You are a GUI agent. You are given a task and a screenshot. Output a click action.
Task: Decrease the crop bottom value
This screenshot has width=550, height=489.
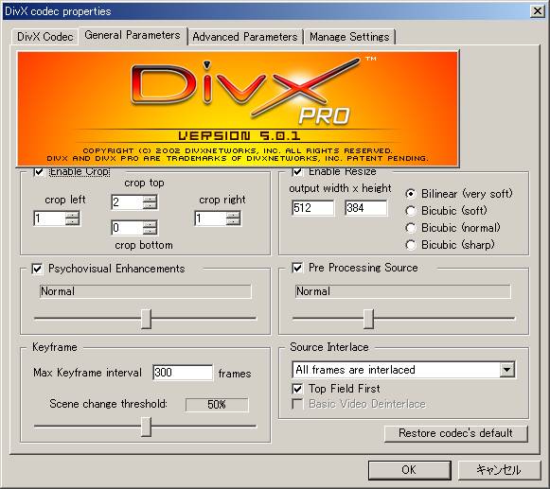point(150,232)
